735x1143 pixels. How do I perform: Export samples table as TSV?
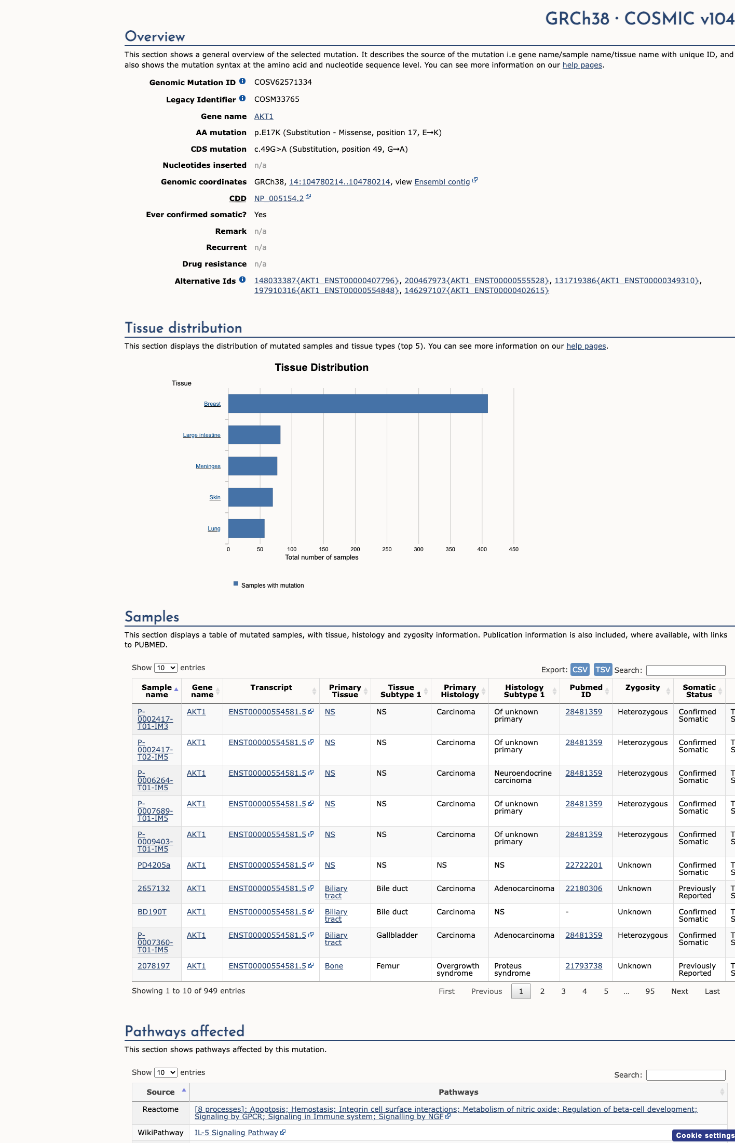(x=603, y=669)
